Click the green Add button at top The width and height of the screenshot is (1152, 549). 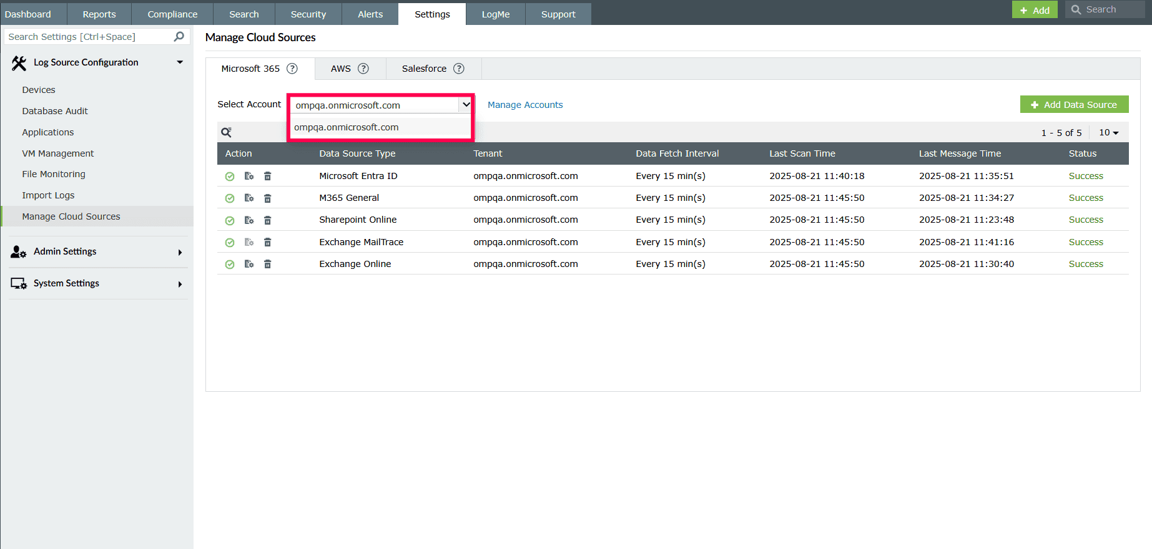point(1035,9)
